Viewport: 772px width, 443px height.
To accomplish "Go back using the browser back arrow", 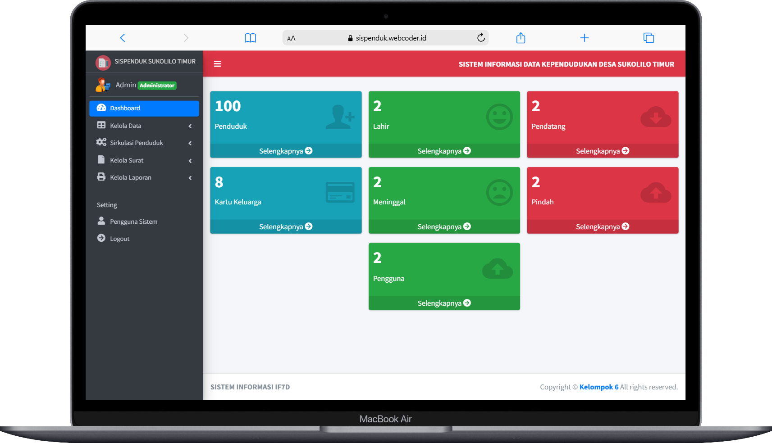I will point(123,38).
